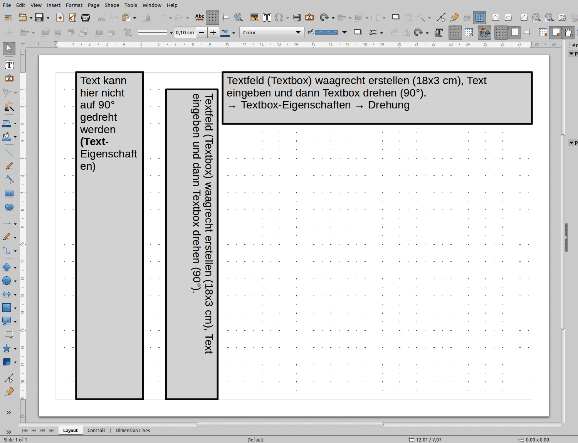The image size is (578, 443).
Task: Select the Rectangle drawing tool
Action: pos(9,194)
